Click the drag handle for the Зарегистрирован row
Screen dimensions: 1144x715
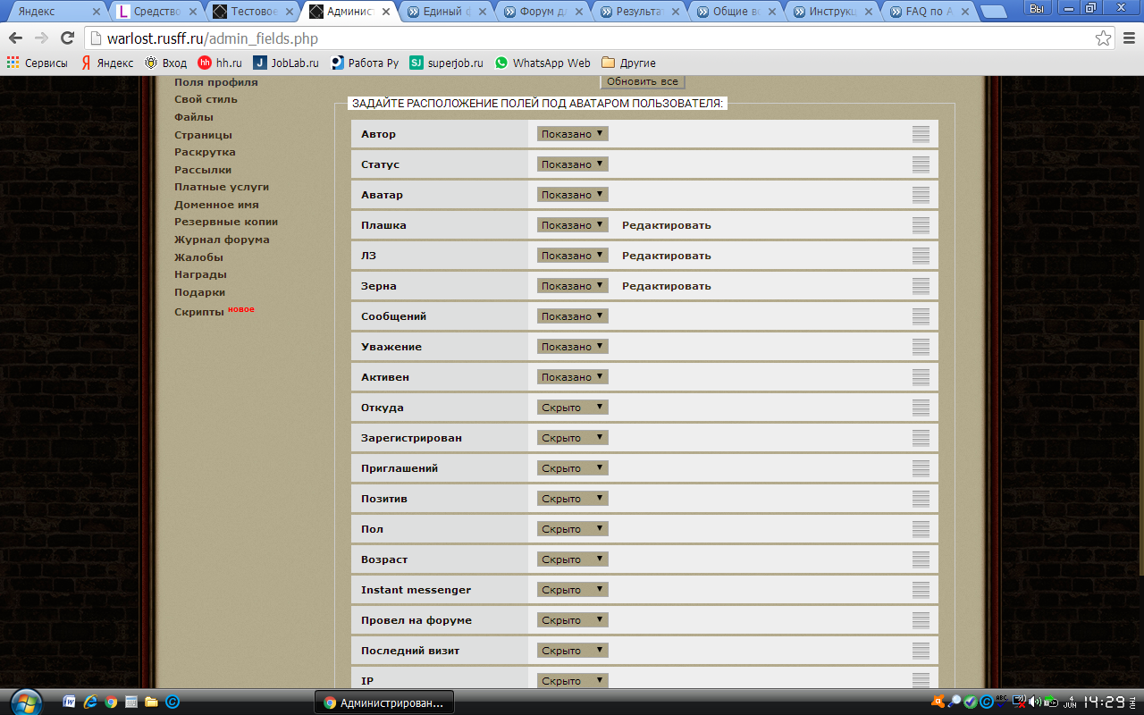pos(921,438)
